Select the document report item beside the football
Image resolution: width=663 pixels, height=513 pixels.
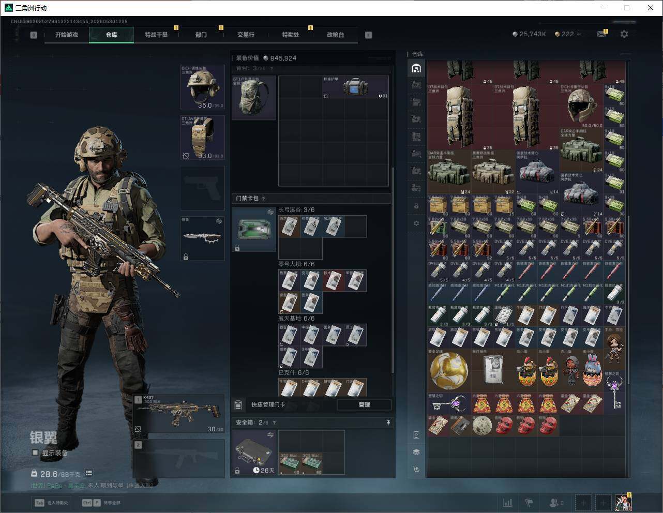(493, 370)
